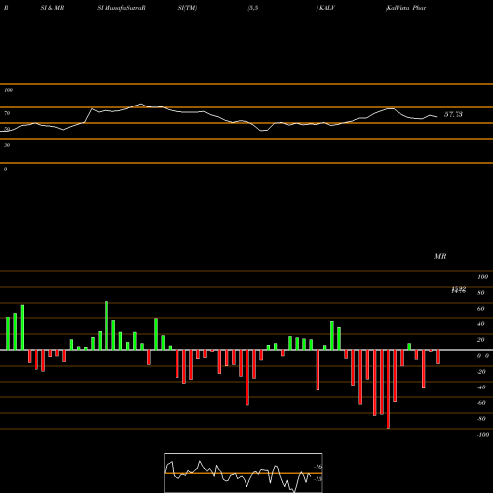Click the KalVista Phar title text
The height and width of the screenshot is (493, 493).
point(405,8)
